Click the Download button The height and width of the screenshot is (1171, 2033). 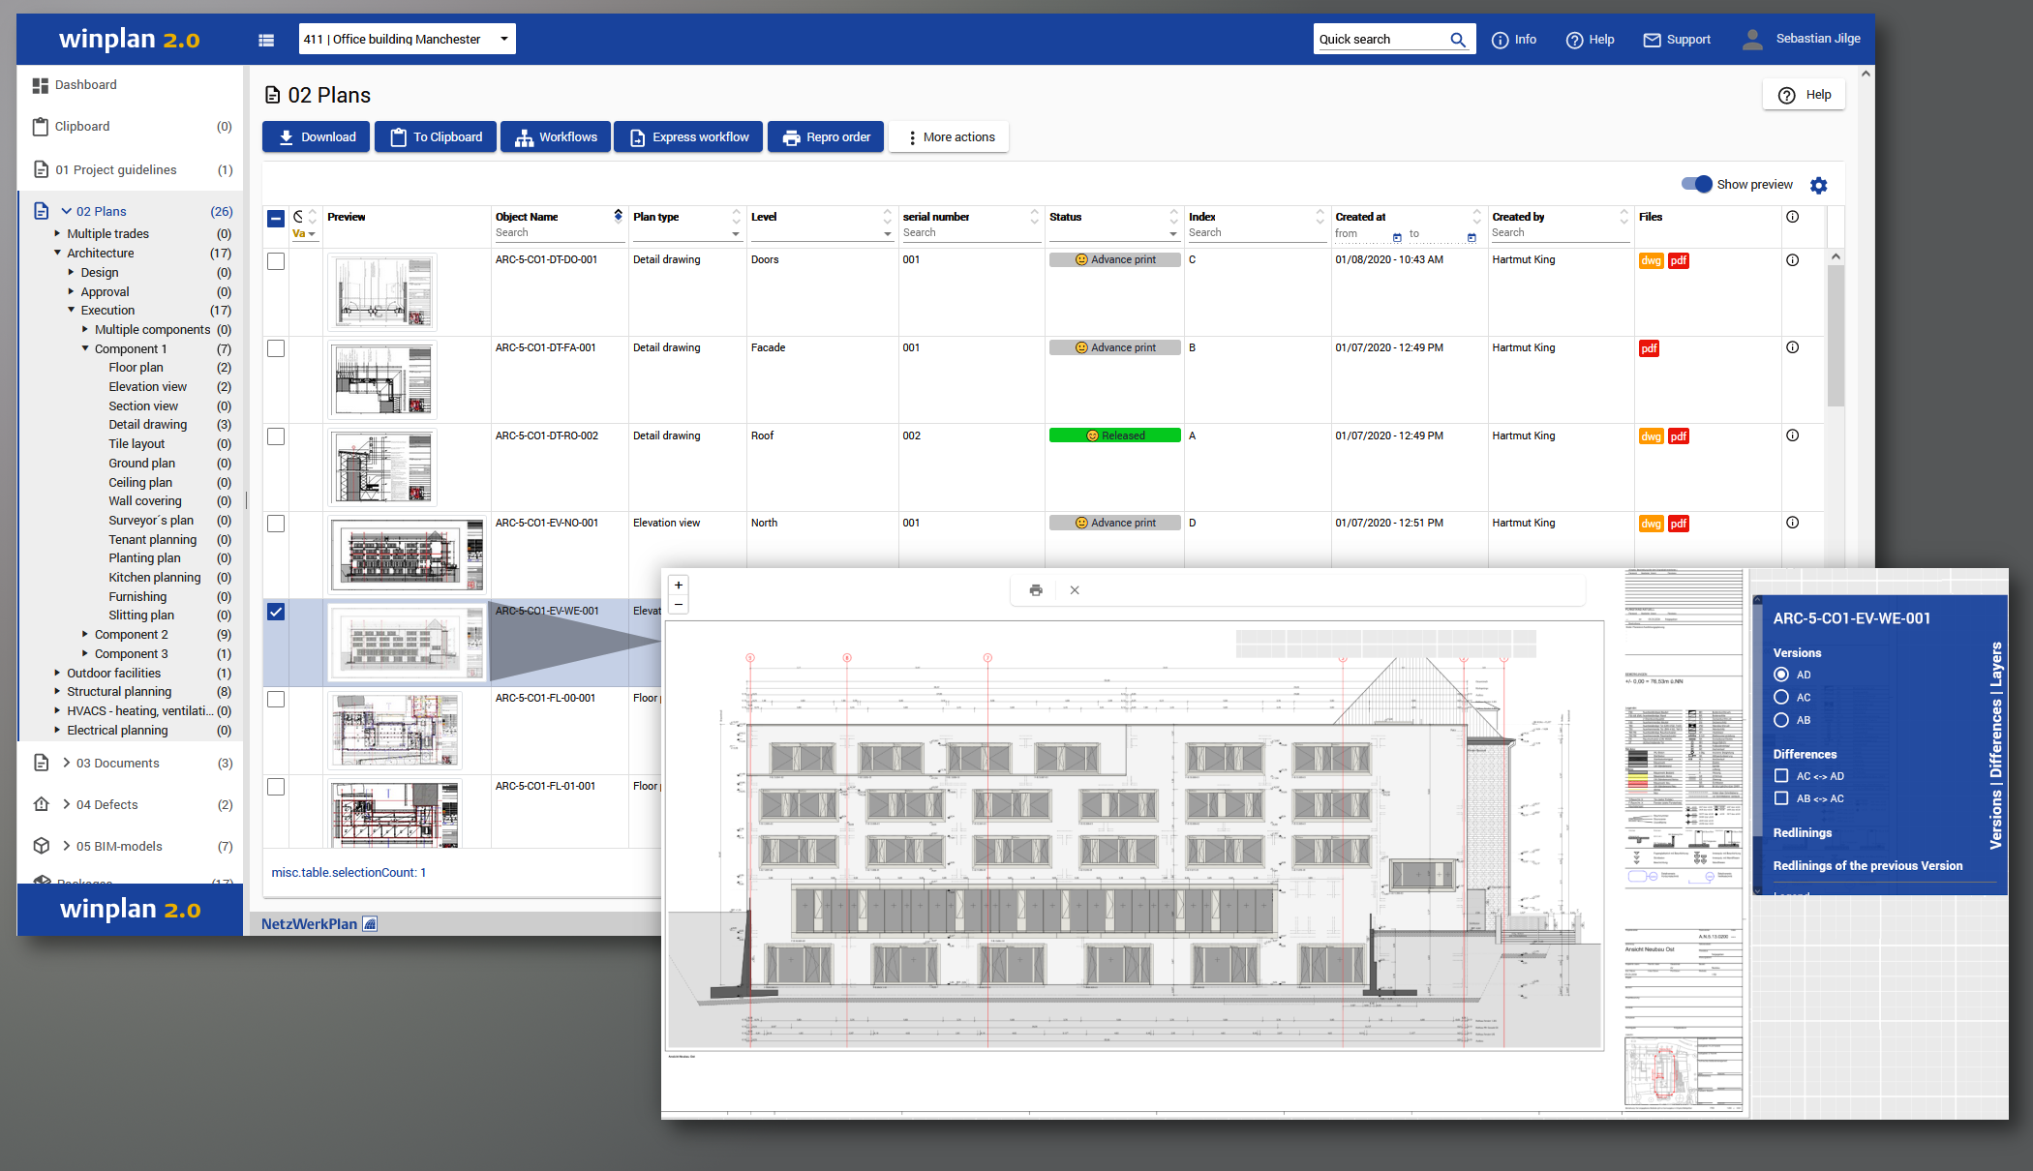pyautogui.click(x=316, y=137)
